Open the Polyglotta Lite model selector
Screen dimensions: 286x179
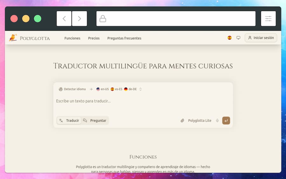pos(200,120)
